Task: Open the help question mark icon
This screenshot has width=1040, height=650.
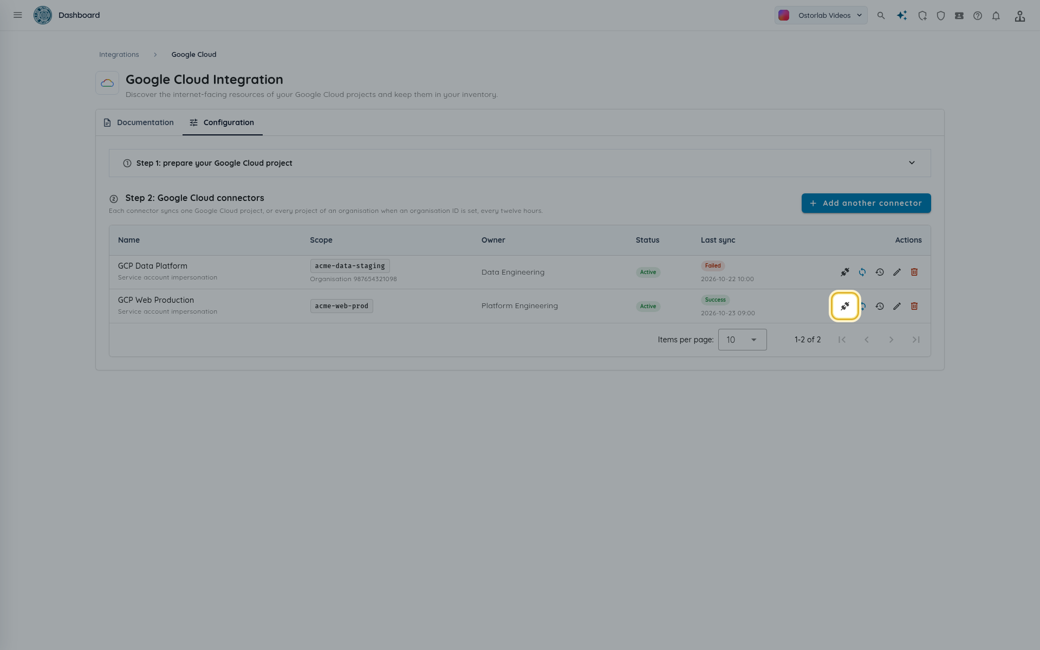Action: click(978, 16)
